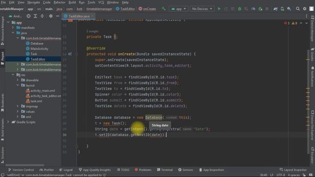Click the select opened file target icon
The height and width of the screenshot is (177, 315).
click(29, 16)
